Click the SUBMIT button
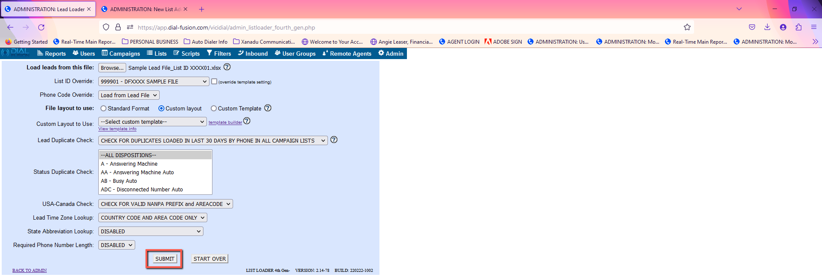The height and width of the screenshot is (277, 822). (165, 259)
